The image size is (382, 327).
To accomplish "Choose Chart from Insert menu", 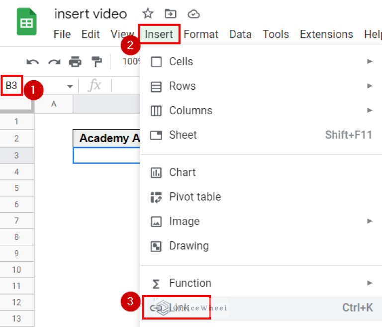I will [x=261, y=172].
